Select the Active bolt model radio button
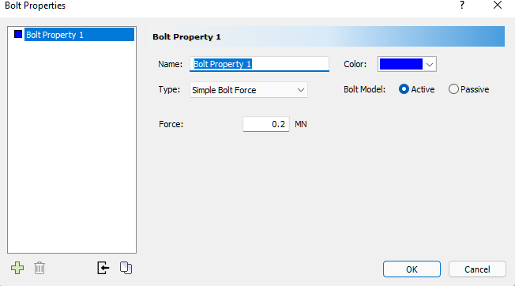The image size is (515, 286). pyautogui.click(x=404, y=89)
